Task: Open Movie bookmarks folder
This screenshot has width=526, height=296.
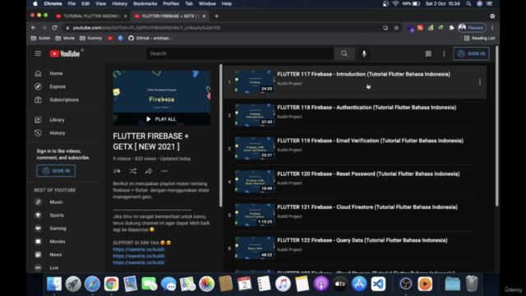Action: click(65, 39)
